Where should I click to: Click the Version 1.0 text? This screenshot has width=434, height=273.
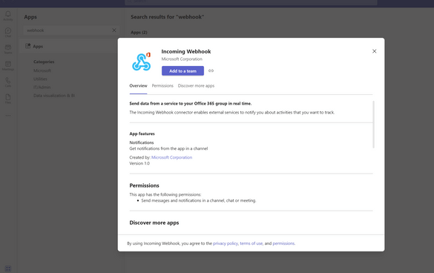coord(139,163)
